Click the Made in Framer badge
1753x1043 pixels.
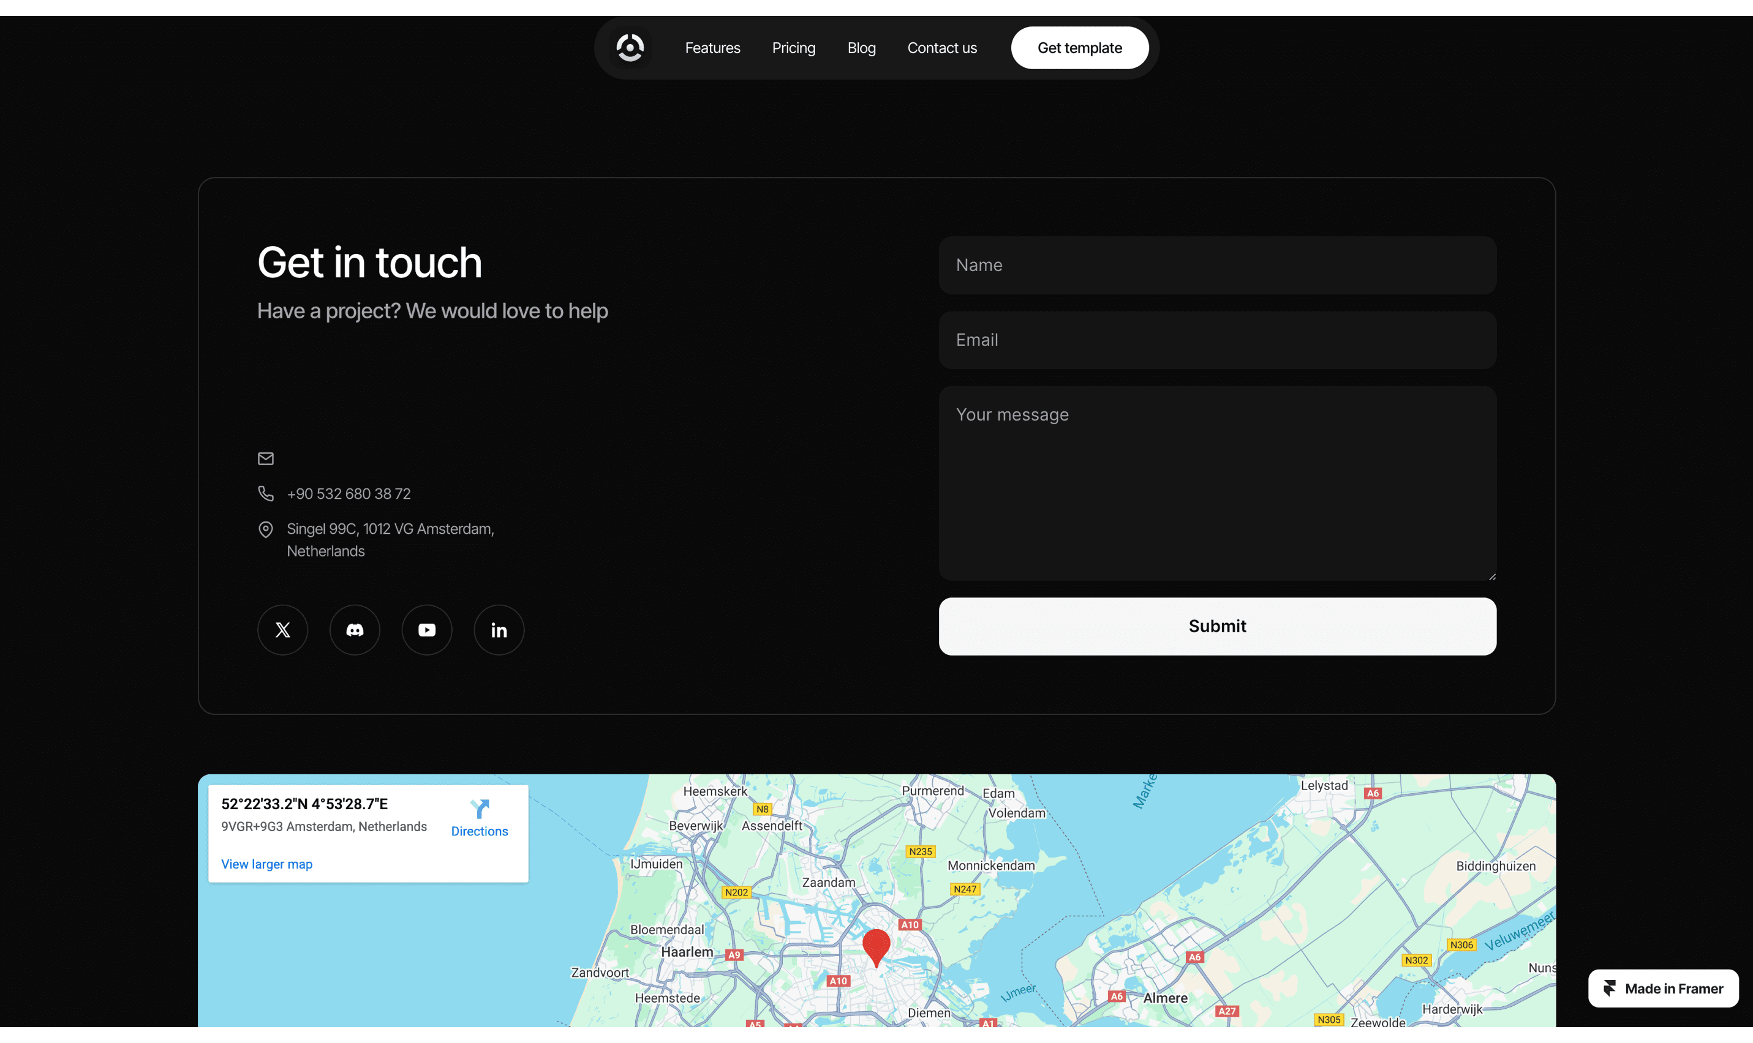tap(1663, 988)
